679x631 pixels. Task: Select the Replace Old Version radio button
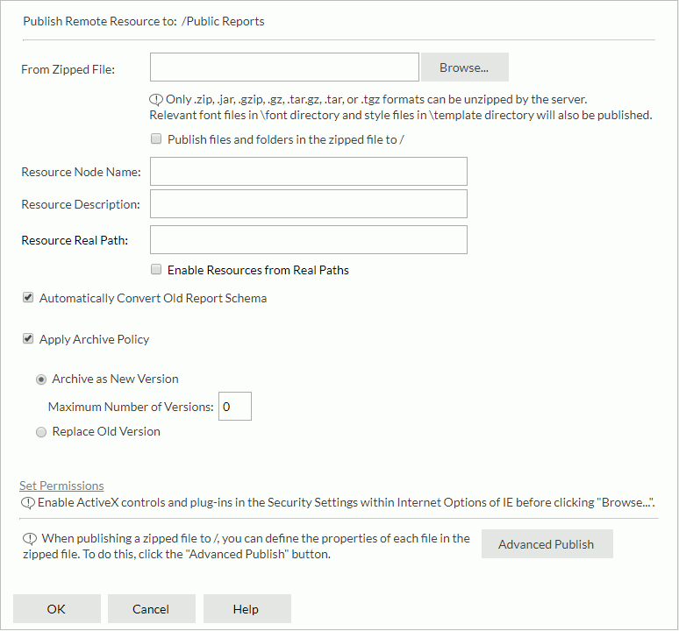pos(40,432)
